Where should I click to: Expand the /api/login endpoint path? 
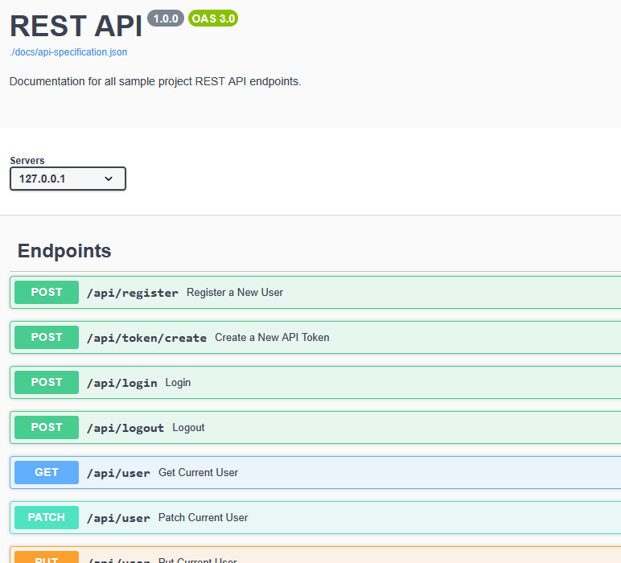pos(121,383)
